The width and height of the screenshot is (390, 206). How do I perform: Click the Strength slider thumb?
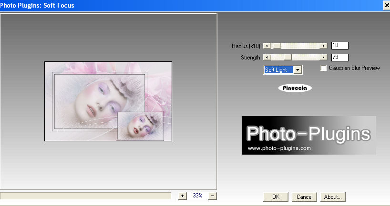[x=287, y=58]
